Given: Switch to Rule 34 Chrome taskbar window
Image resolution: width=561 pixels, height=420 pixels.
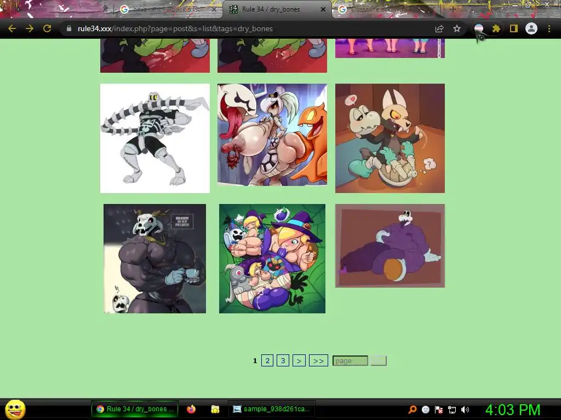Looking at the screenshot, I should [x=135, y=409].
